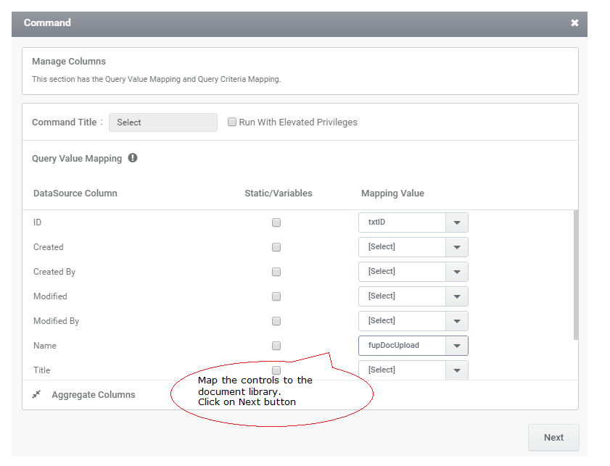Screen dimensions: 610x466
Task: Expand the fupDocUpload dropdown arrow
Action: coord(457,346)
